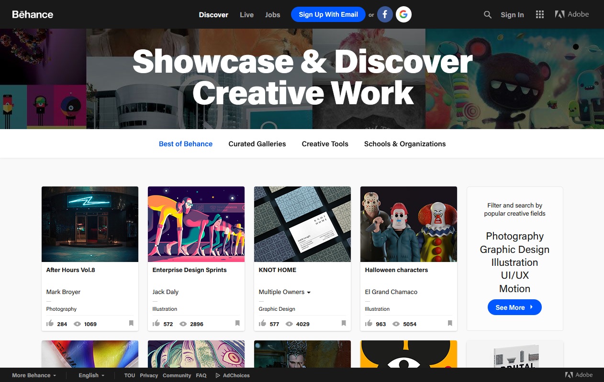Open the Enterprise Design Sprints title link

point(190,270)
